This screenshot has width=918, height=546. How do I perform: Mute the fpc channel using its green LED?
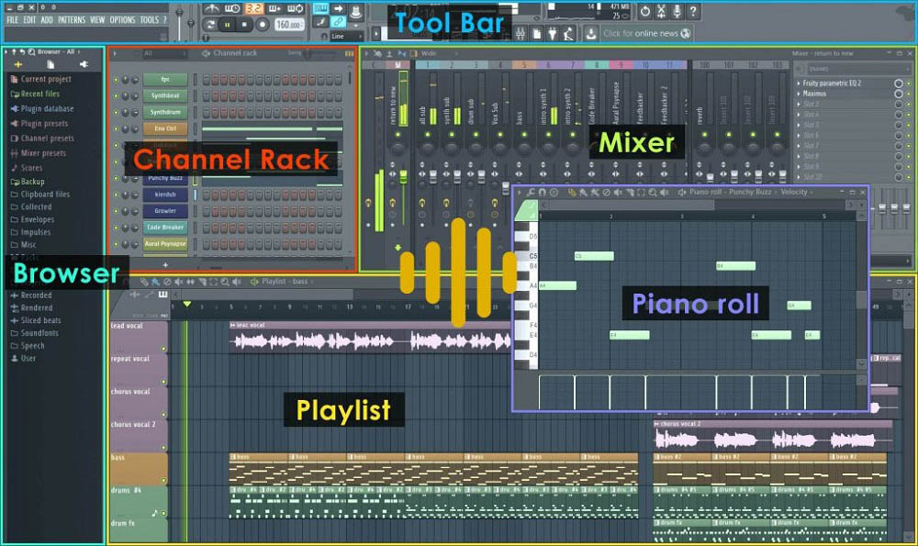point(116,80)
